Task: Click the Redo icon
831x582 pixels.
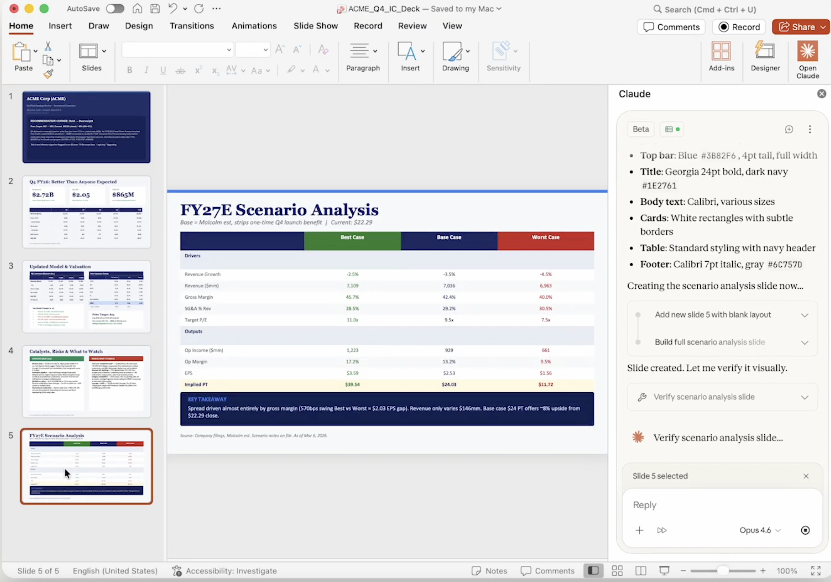Action: pos(199,8)
